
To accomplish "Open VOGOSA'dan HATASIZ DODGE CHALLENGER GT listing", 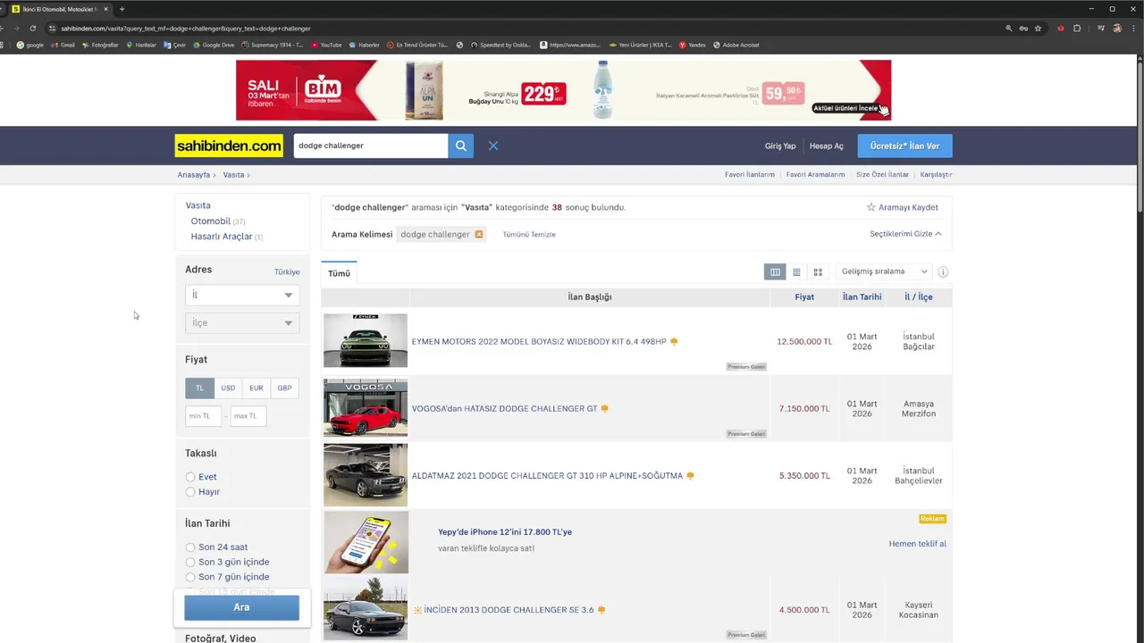I will [x=504, y=409].
